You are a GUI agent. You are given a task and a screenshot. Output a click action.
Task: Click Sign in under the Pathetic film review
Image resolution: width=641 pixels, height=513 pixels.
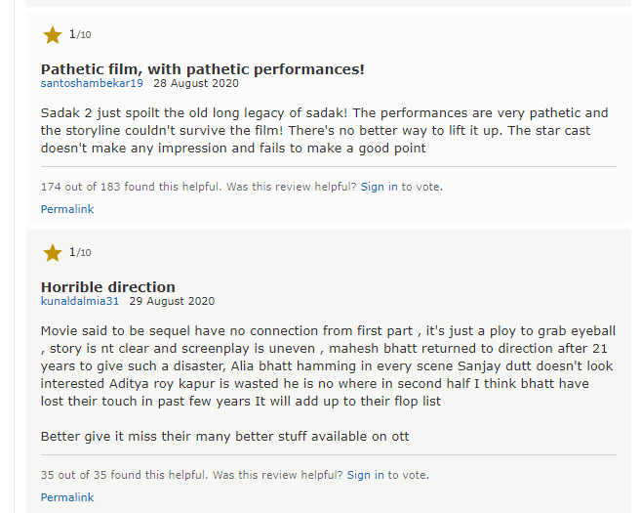pos(379,186)
